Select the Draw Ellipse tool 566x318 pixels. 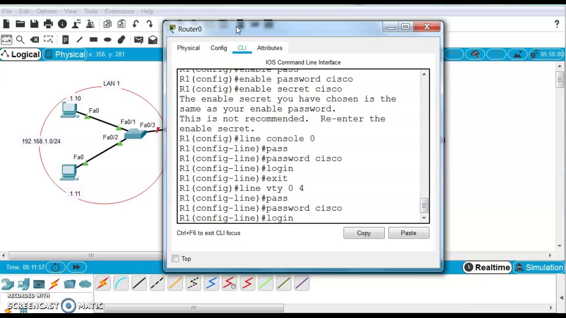click(107, 40)
